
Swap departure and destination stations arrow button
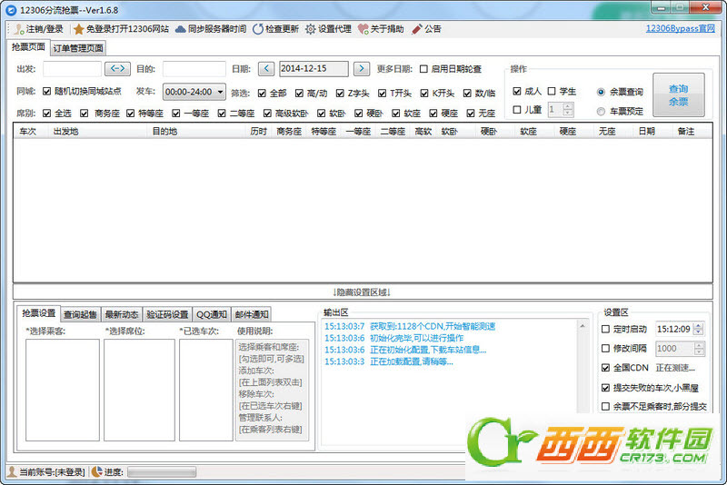pos(117,69)
